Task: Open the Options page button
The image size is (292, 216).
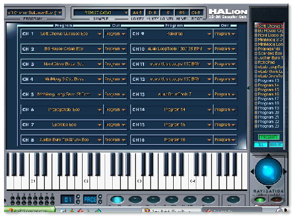Action: click(x=208, y=199)
